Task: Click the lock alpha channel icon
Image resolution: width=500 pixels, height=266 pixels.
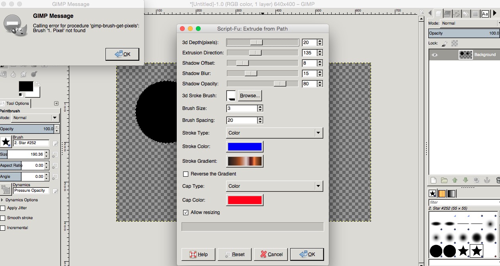Action: [455, 43]
